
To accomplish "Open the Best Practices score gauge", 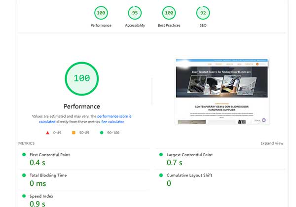I will [x=169, y=13].
